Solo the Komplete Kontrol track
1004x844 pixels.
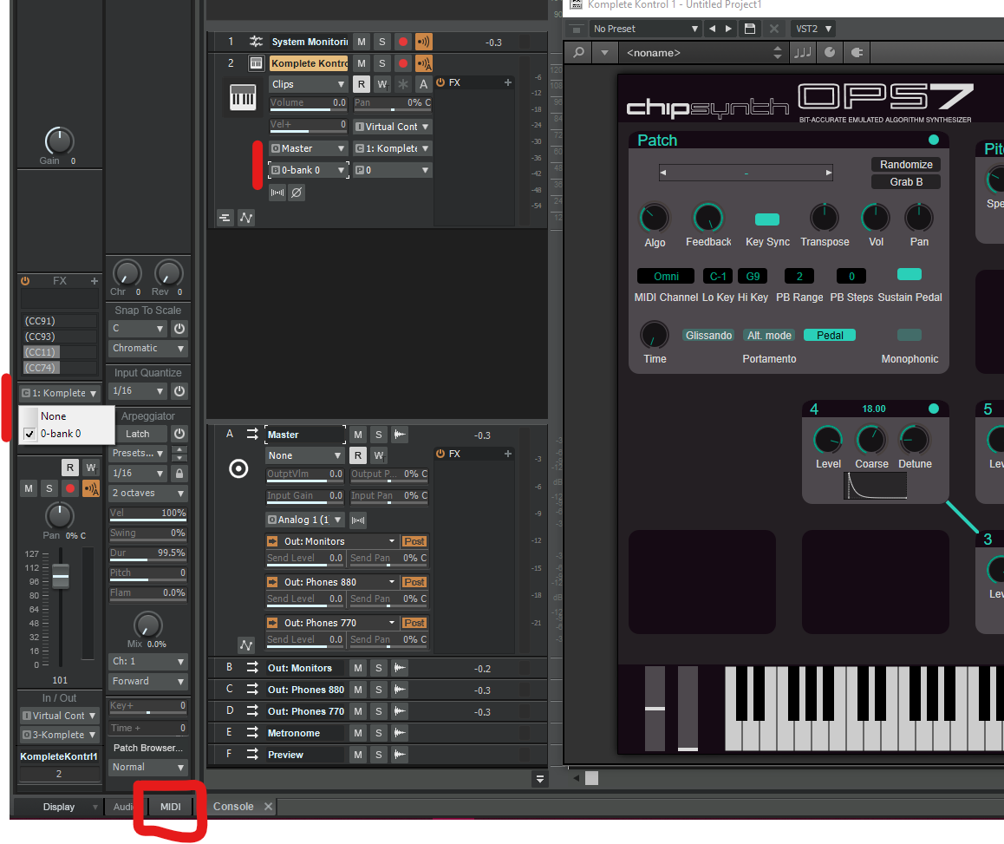(382, 63)
